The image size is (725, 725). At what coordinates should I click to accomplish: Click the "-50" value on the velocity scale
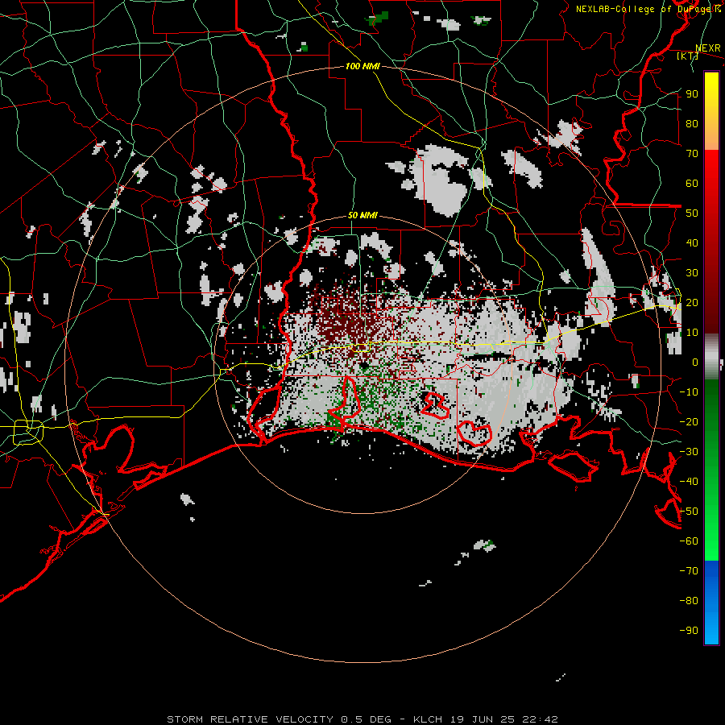689,511
